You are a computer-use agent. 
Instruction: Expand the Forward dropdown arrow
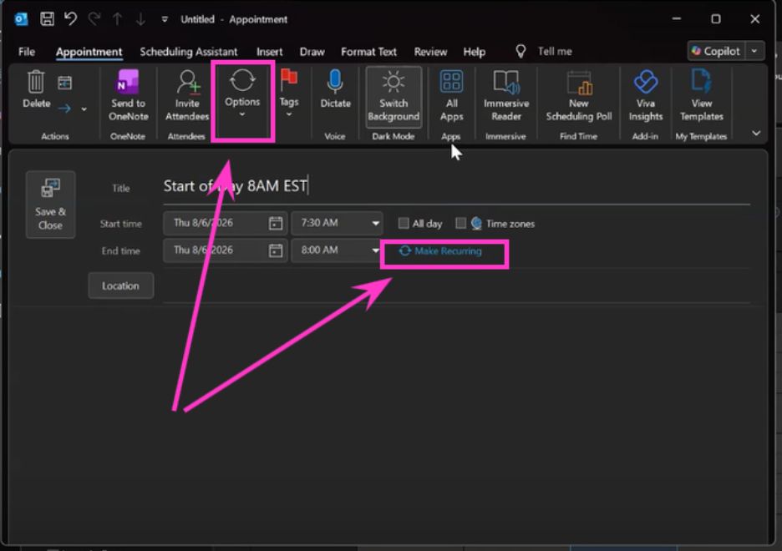pos(84,109)
